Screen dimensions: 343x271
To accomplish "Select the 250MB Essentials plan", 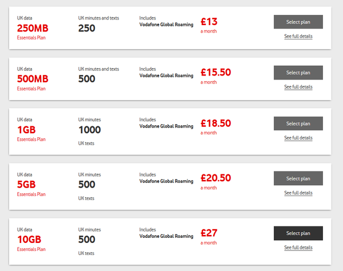I will click(x=298, y=22).
